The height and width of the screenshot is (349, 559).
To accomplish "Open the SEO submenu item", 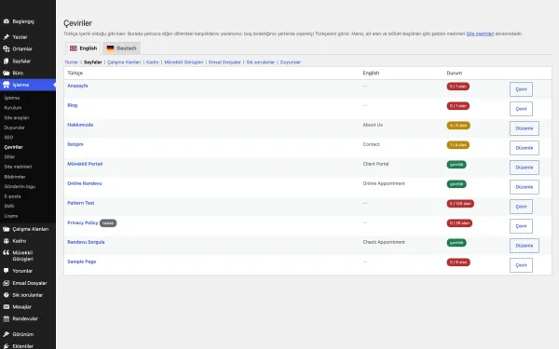I will click(8, 137).
